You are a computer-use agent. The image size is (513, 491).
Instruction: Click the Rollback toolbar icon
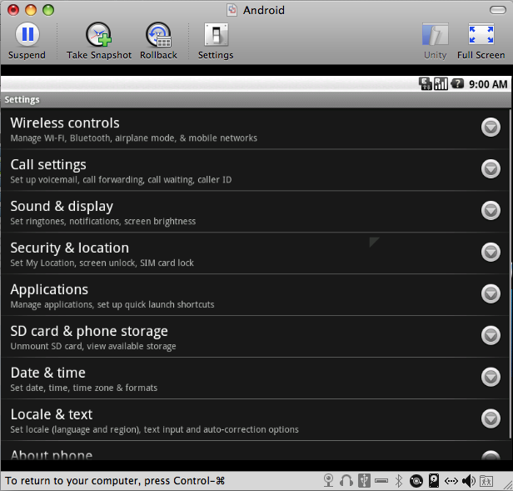[158, 35]
